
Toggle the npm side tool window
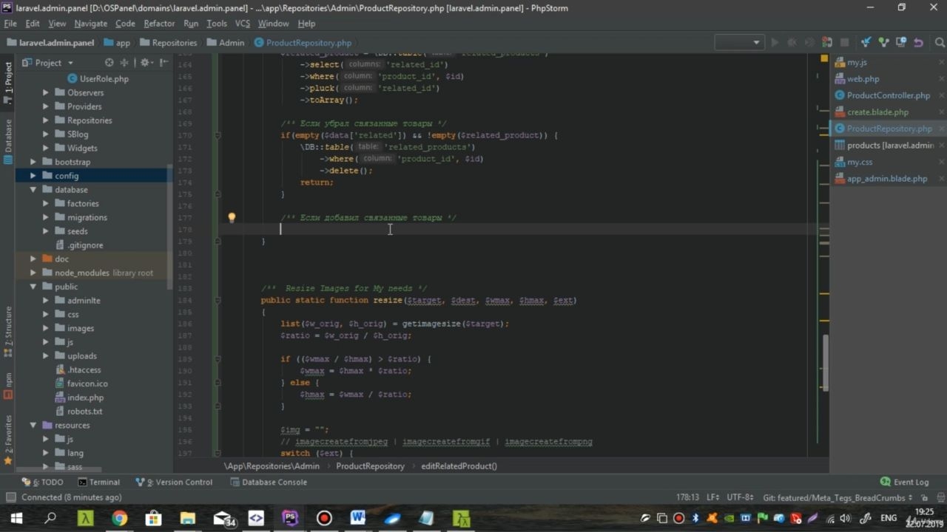(x=8, y=384)
